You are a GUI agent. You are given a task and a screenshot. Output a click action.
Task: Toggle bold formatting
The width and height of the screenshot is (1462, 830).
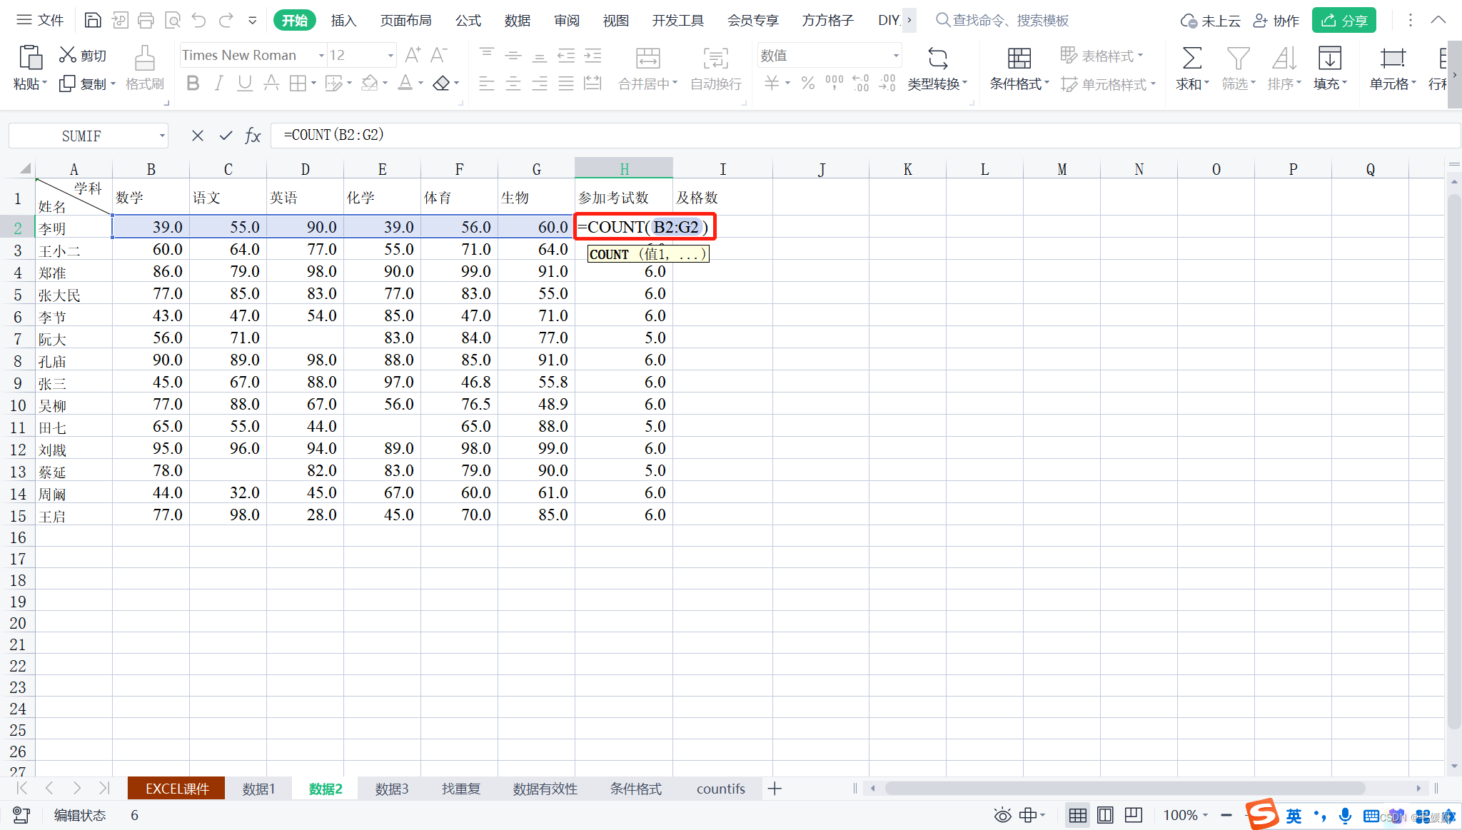193,83
